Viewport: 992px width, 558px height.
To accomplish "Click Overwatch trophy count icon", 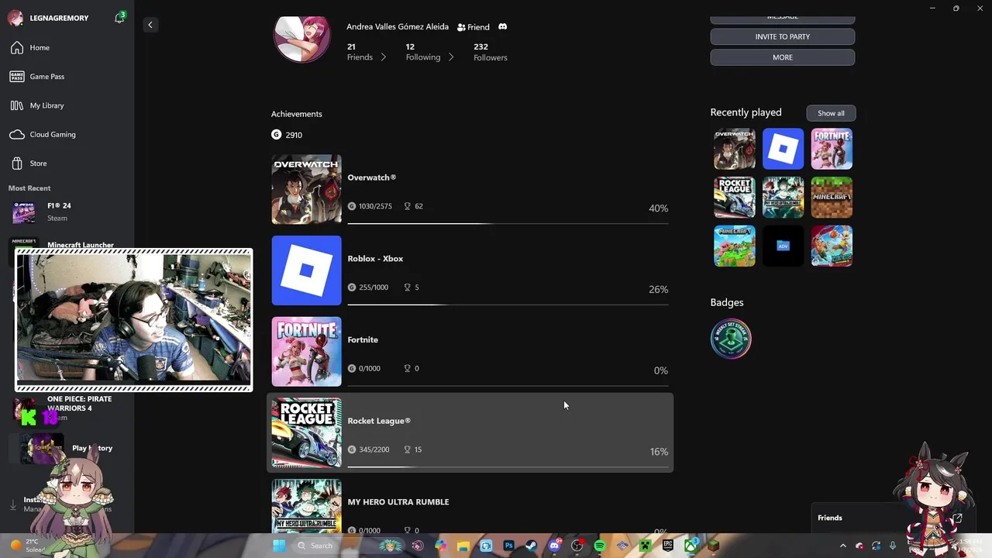I will 407,206.
